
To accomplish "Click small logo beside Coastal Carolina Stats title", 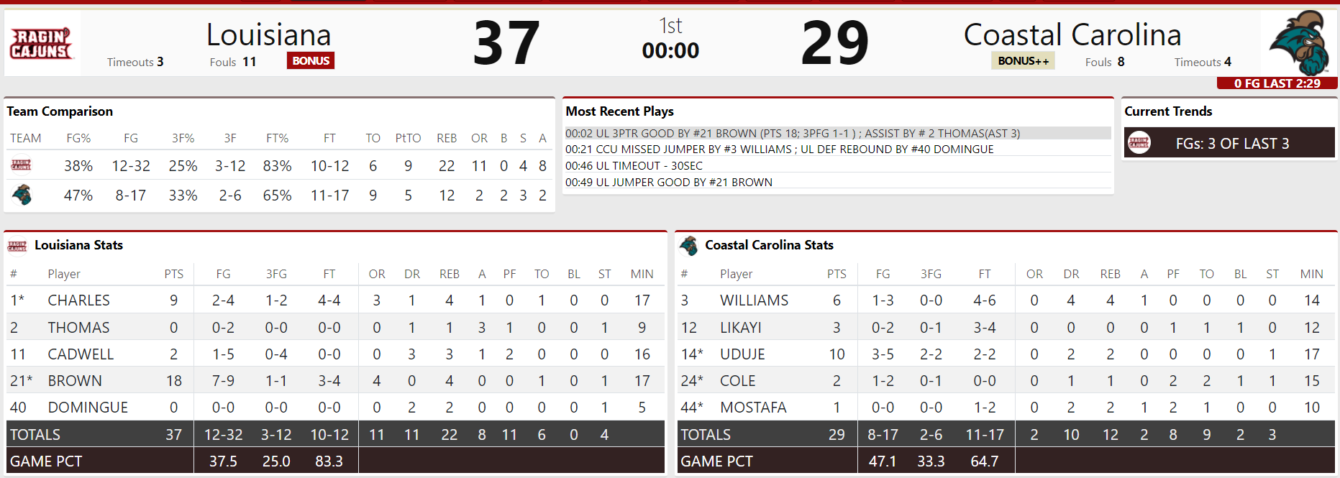I will click(688, 246).
